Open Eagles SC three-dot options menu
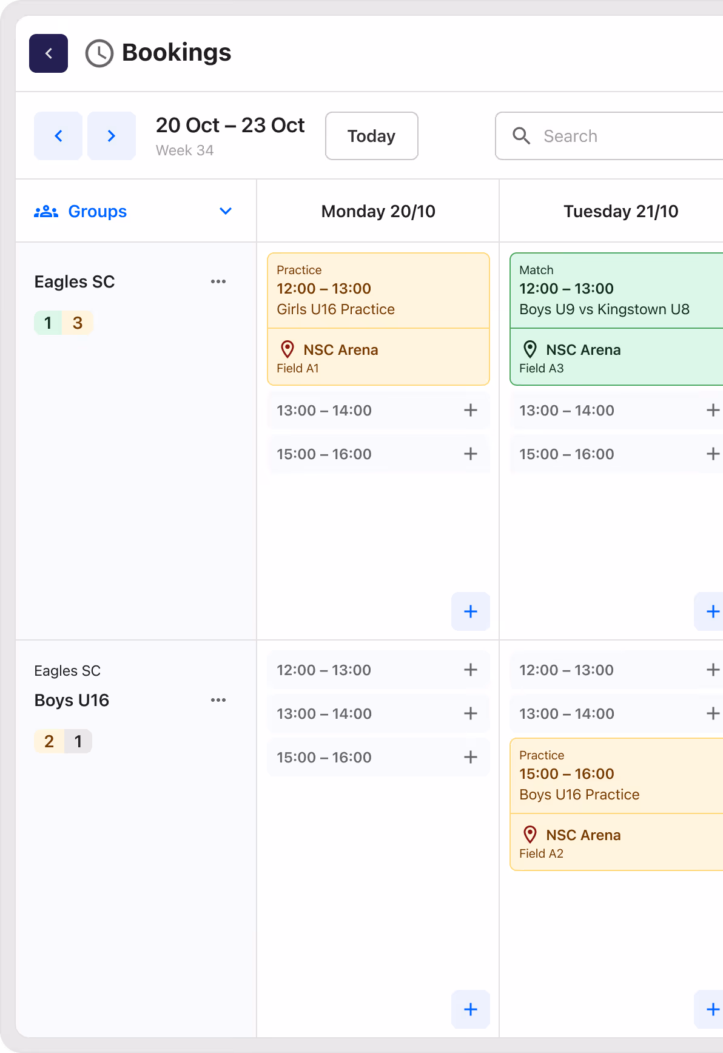The height and width of the screenshot is (1053, 723). pos(218,281)
